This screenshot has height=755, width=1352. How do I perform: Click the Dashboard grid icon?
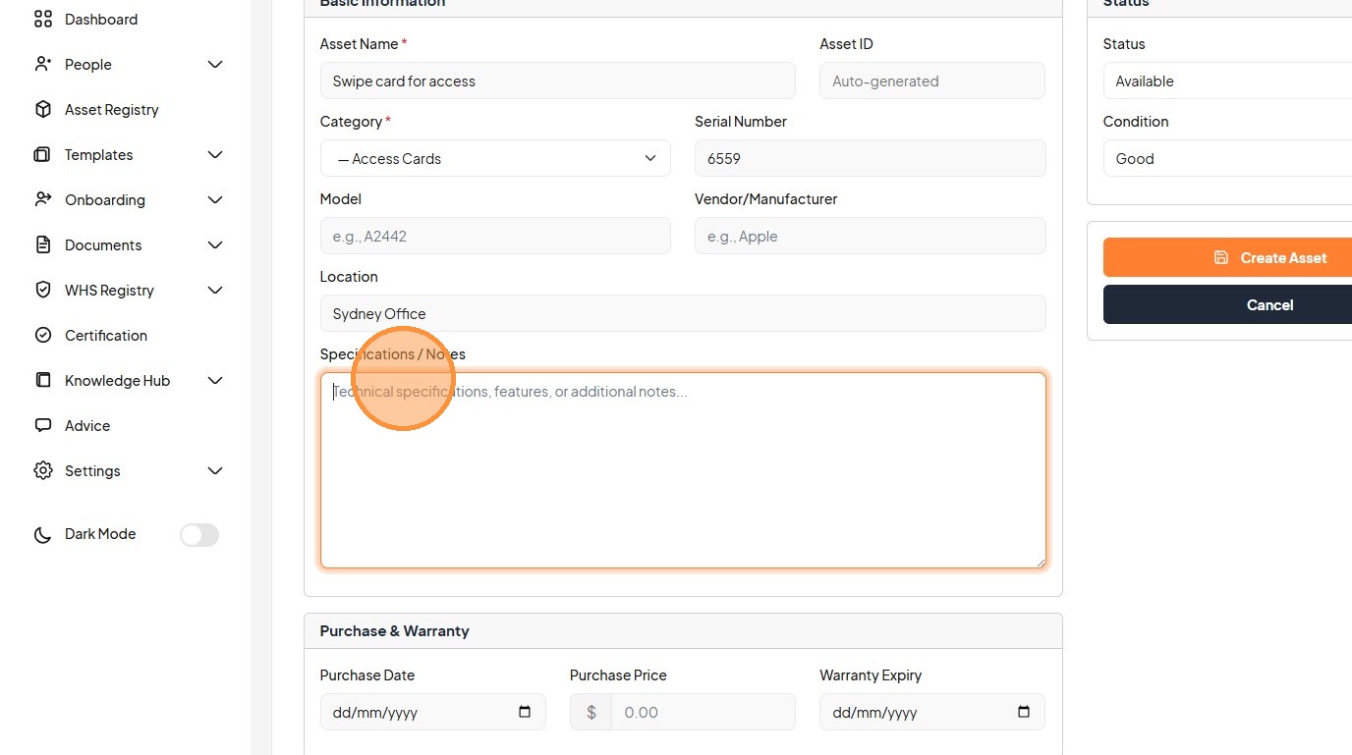pos(42,19)
